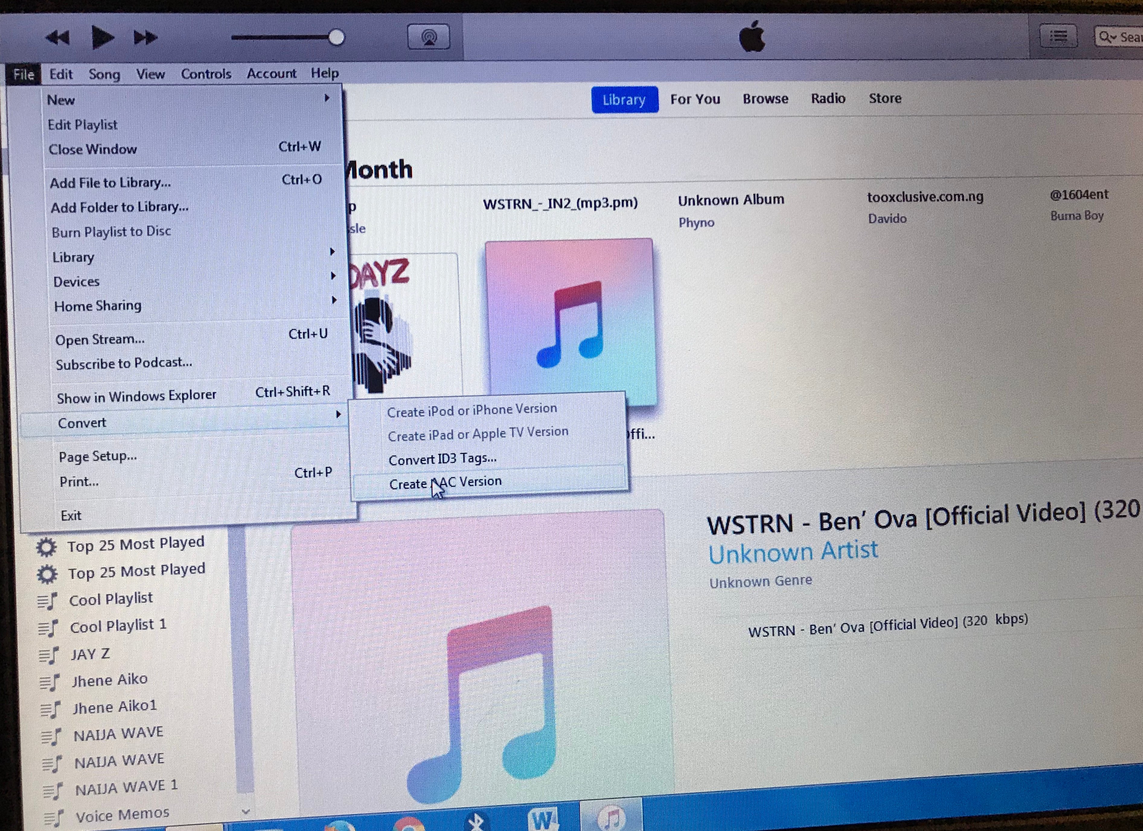Open the Help menu

coord(324,74)
